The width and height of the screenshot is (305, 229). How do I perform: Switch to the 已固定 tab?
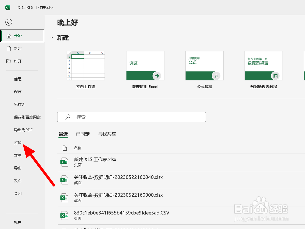pyautogui.click(x=83, y=134)
